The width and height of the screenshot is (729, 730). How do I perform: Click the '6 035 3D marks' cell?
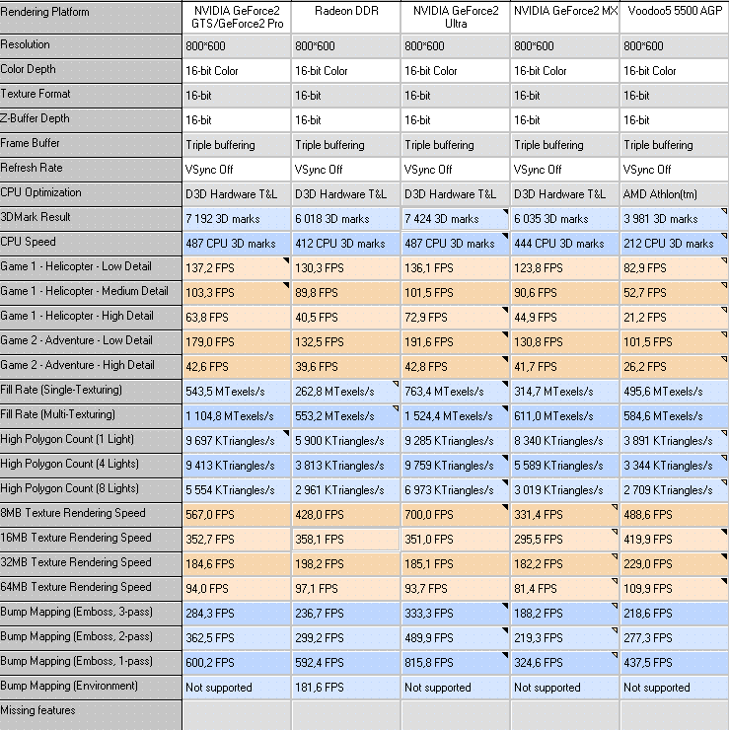[565, 219]
